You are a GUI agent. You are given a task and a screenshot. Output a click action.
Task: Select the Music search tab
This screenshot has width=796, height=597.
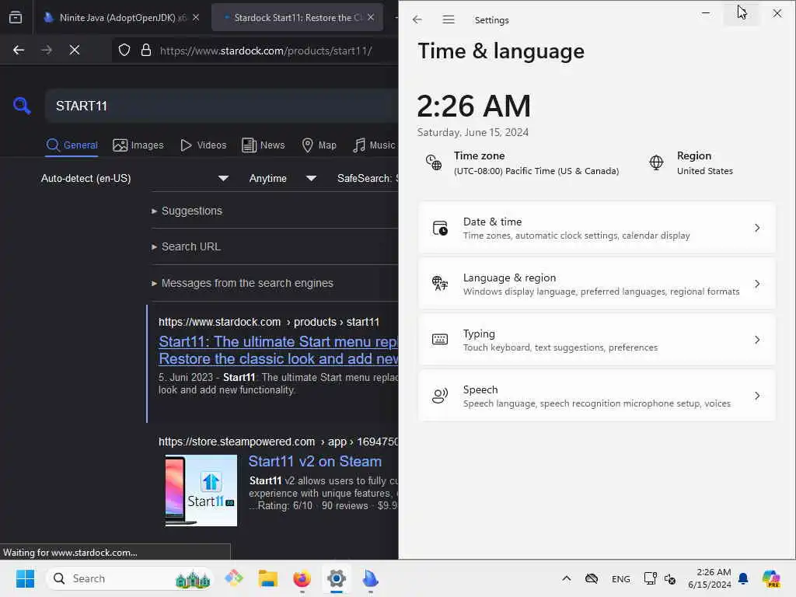click(x=374, y=145)
